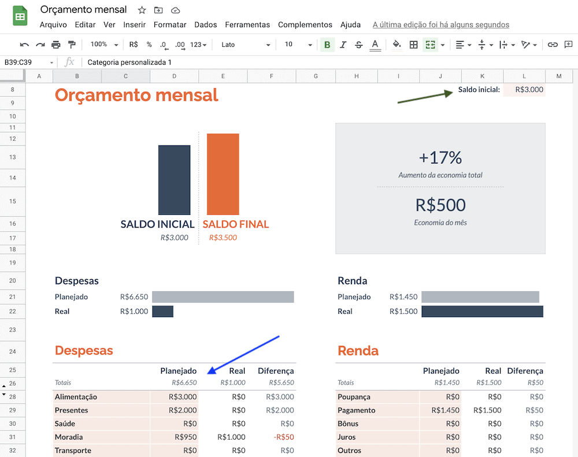The image size is (578, 457).
Task: Click the Merge cells icon
Action: pyautogui.click(x=430, y=44)
